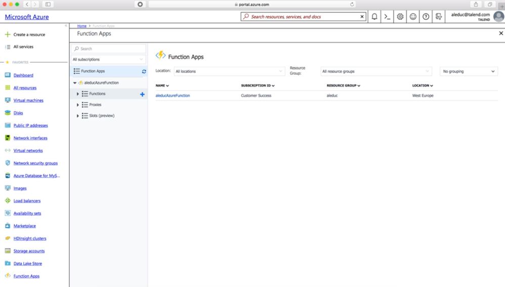Launch Cloud Shell from the top bar
The width and height of the screenshot is (505, 287).
[x=387, y=16]
